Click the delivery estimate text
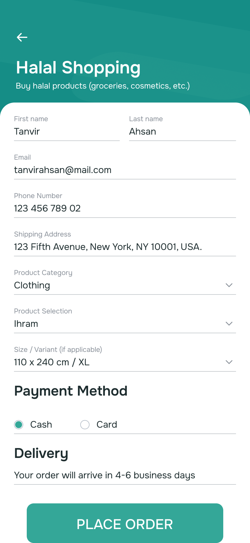Screen dimensions: 250x543 105,475
